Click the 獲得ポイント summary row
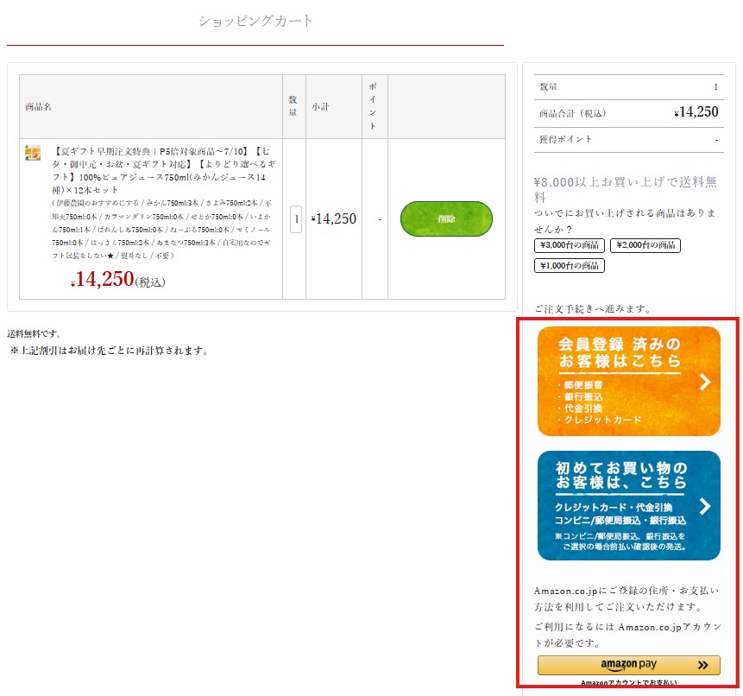743x696 pixels. pos(628,139)
